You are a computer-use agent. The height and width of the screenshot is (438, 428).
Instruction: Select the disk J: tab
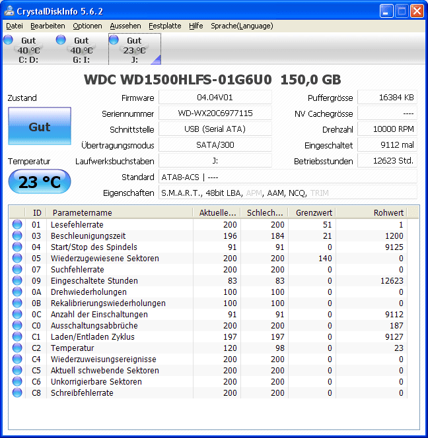tap(135, 49)
